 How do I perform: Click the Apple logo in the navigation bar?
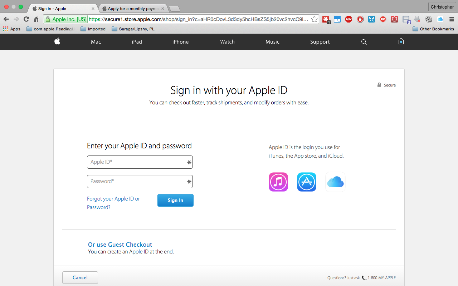57,41
